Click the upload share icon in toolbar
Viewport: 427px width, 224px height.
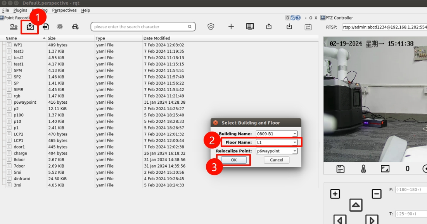269,27
